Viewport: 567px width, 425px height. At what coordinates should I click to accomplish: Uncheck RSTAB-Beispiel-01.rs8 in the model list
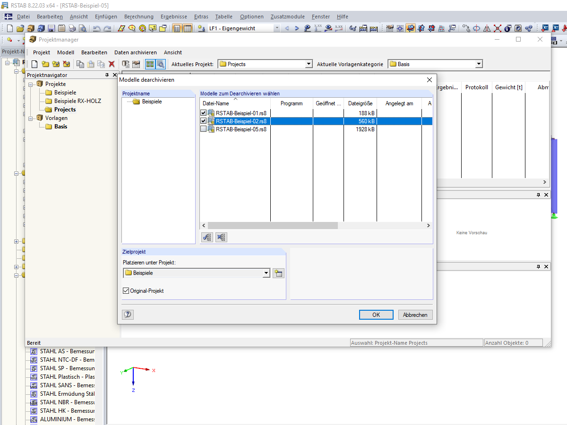pos(204,112)
